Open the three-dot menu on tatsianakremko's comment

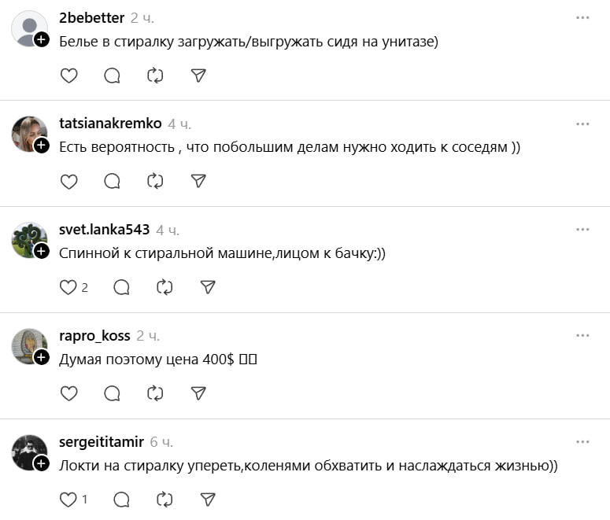point(582,124)
